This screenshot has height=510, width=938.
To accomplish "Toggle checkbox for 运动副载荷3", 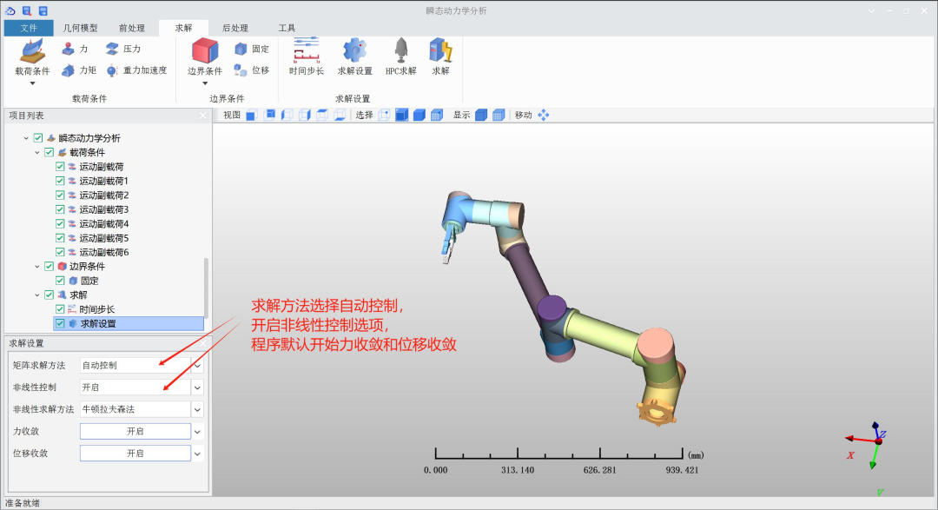I will point(60,209).
